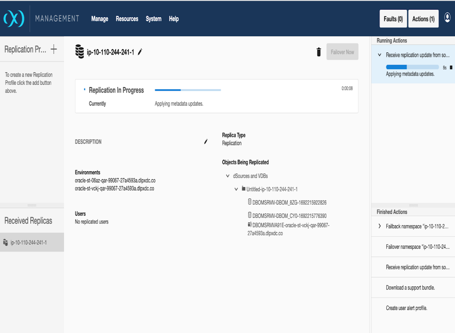Collapse the dSources and VDBs tree
455x333 pixels.
(x=227, y=176)
